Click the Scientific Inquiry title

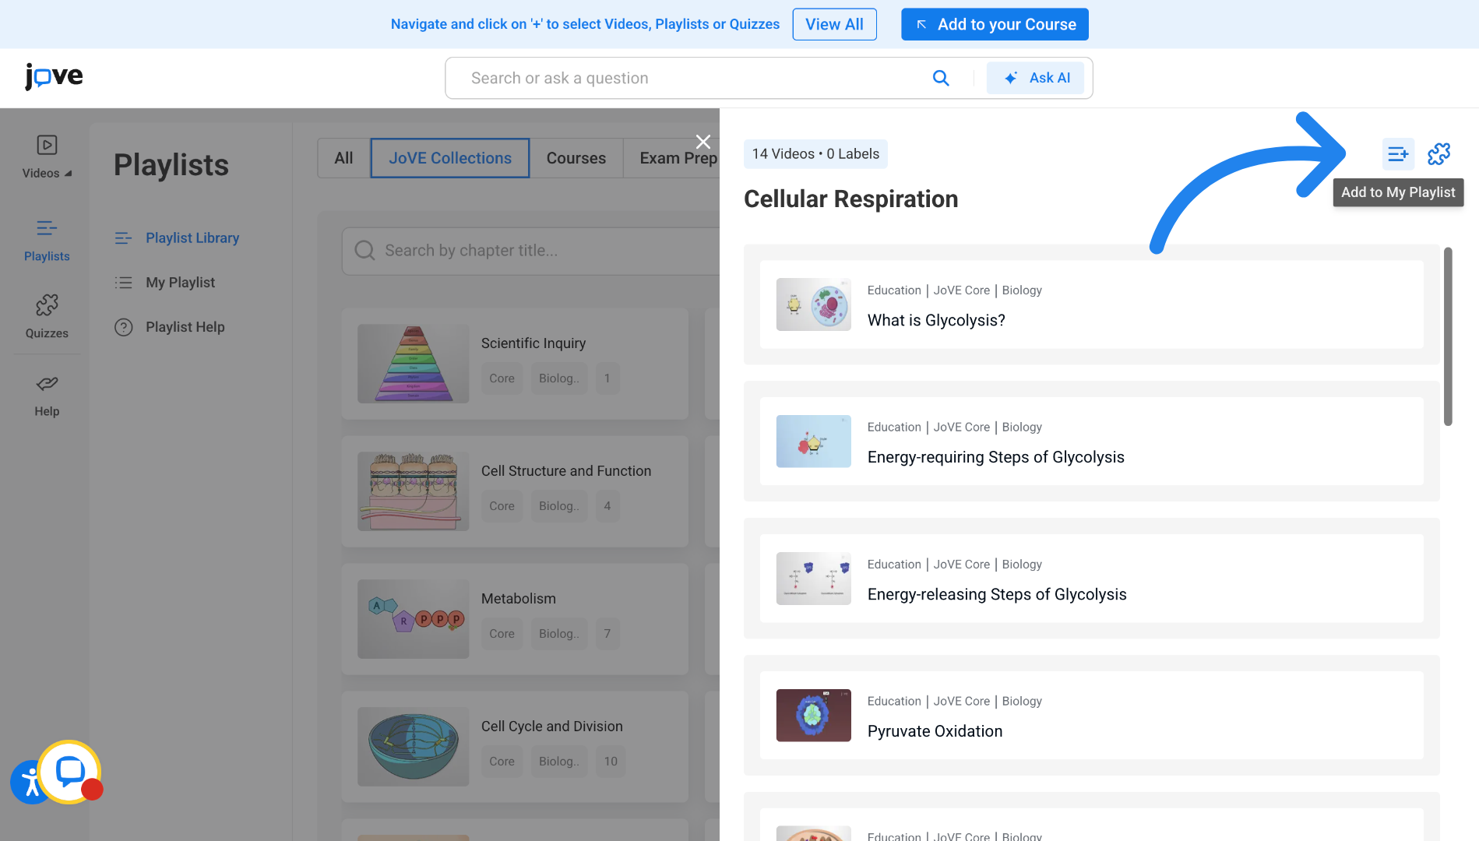tap(533, 343)
